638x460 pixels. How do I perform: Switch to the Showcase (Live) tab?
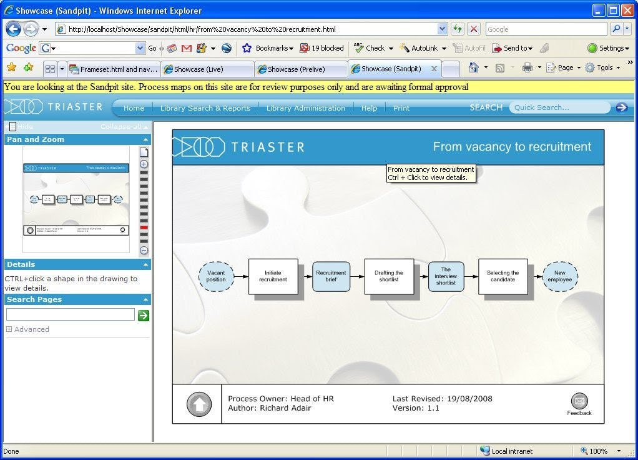pos(197,69)
